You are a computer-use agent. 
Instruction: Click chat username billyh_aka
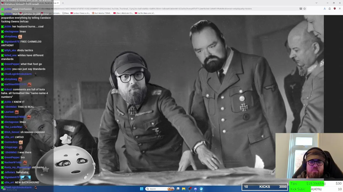point(10,50)
